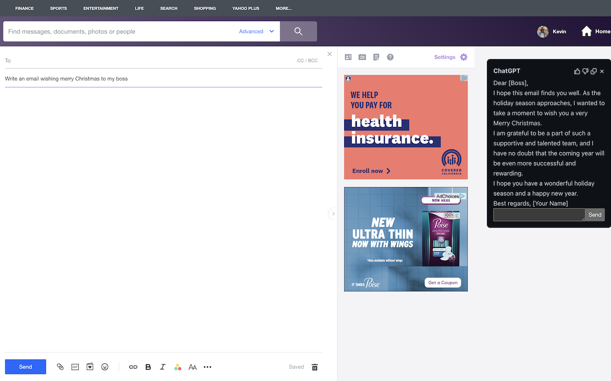Open the Advanced search dropdown
611x381 pixels.
pos(257,31)
